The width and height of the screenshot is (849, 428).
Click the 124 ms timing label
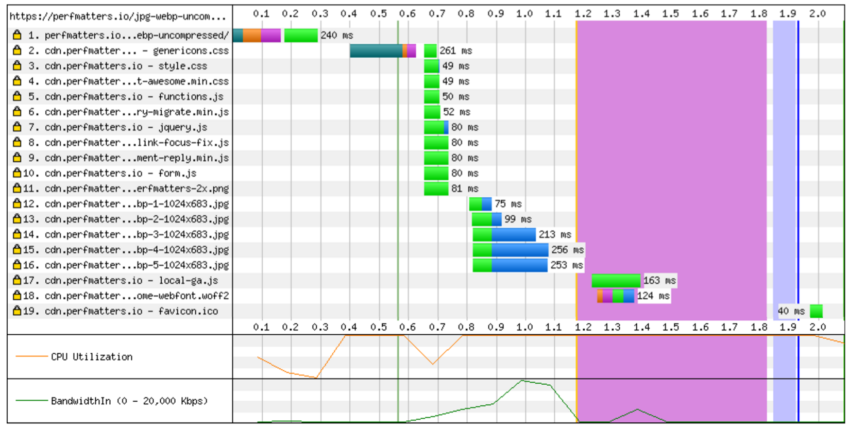click(653, 296)
